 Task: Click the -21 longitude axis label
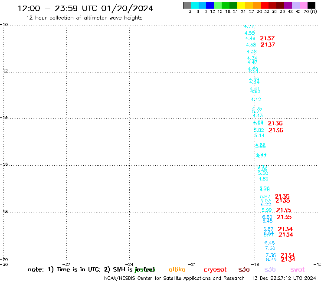(x=192, y=265)
